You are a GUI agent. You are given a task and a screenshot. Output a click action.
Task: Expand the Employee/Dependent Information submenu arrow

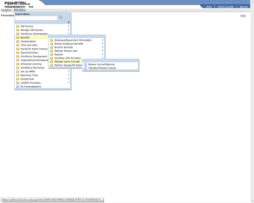click(x=103, y=40)
